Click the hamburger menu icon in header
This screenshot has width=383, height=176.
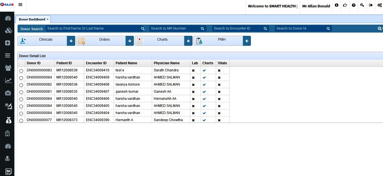tap(20, 5)
